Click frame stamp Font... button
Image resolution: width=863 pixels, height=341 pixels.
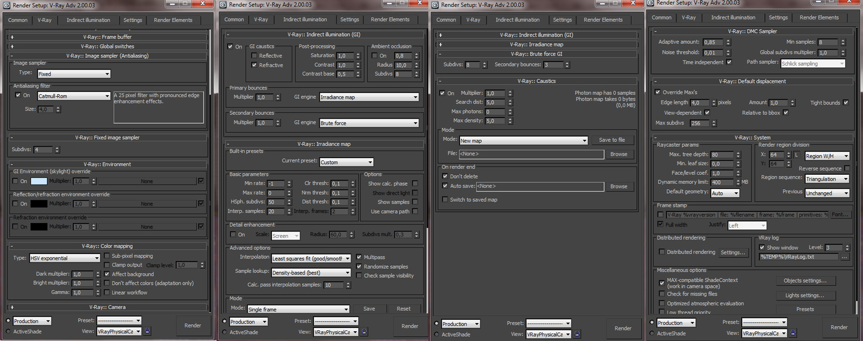coord(840,214)
